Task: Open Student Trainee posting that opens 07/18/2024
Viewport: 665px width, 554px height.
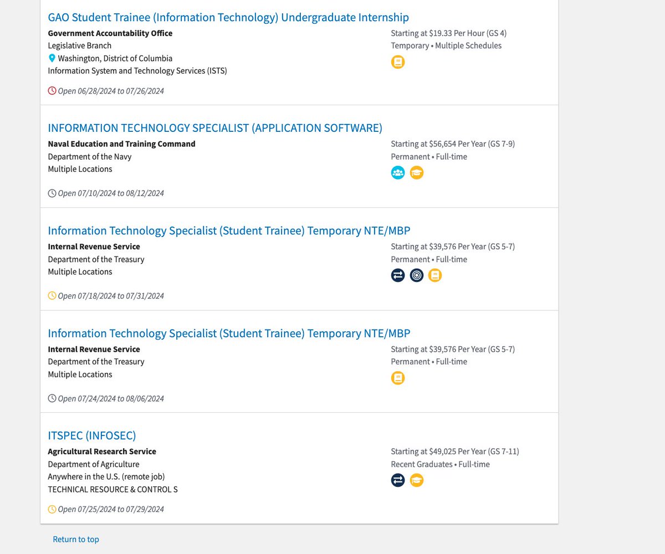Action: point(229,230)
